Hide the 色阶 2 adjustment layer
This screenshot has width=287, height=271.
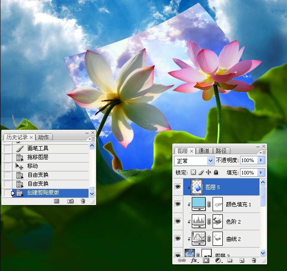coord(178,221)
